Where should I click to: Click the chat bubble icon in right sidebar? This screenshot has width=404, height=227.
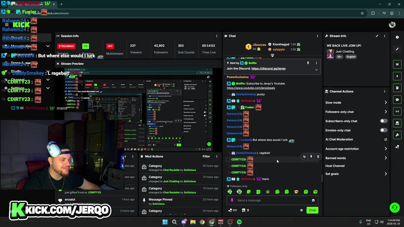click(397, 100)
